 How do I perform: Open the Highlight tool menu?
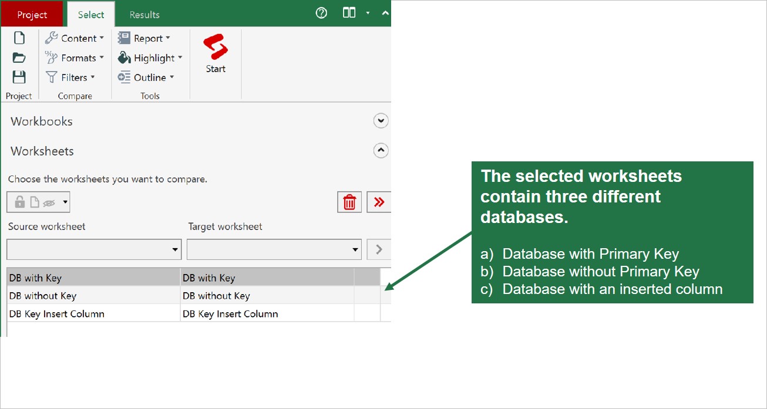click(x=150, y=58)
